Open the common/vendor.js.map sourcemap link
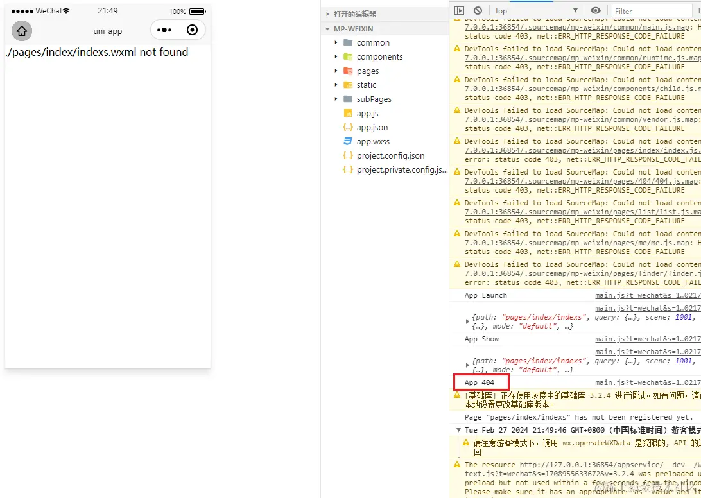701x498 pixels. (x=581, y=120)
